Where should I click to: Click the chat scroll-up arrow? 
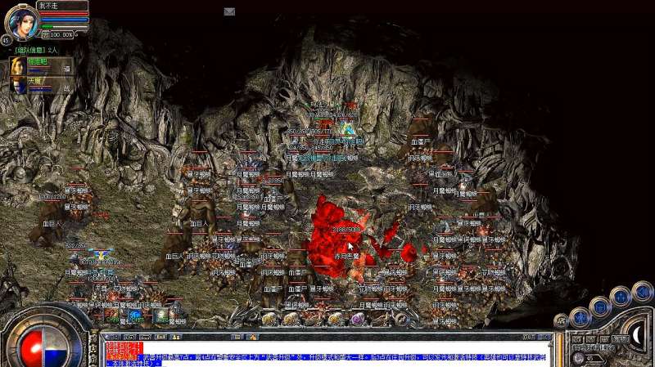pos(548,345)
